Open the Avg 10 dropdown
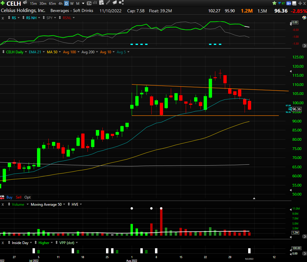This screenshot has height=262, width=307. click(x=113, y=52)
